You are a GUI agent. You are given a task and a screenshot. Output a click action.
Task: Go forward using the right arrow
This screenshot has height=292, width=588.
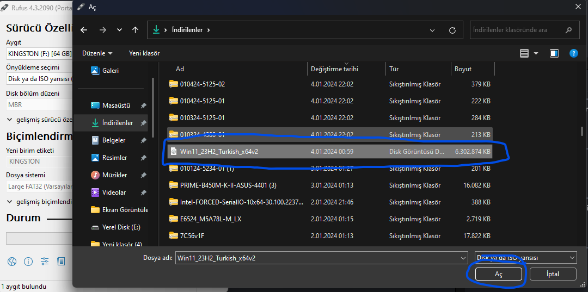103,30
